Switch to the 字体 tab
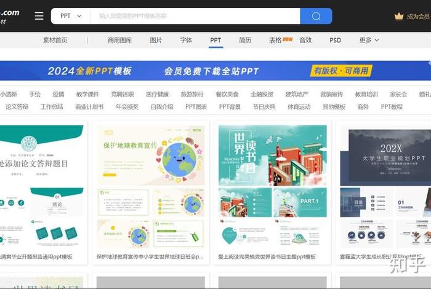431x289 pixels. [186, 40]
